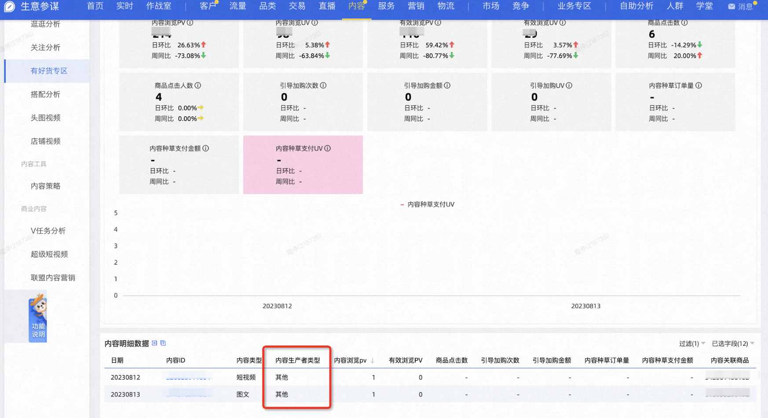
Task: Click info icon next to 内容种草订单量
Action: 699,85
